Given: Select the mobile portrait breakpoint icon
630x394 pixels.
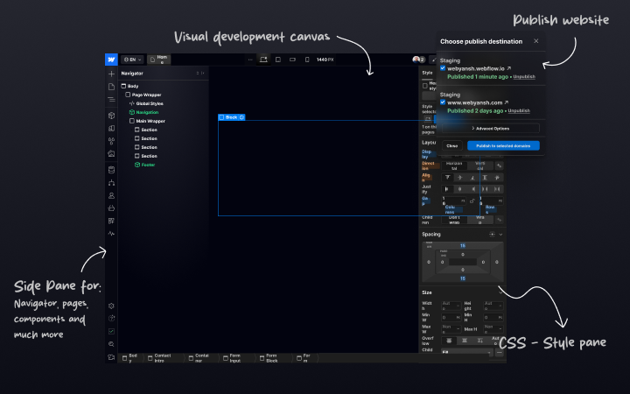Looking at the screenshot, I should 307,60.
